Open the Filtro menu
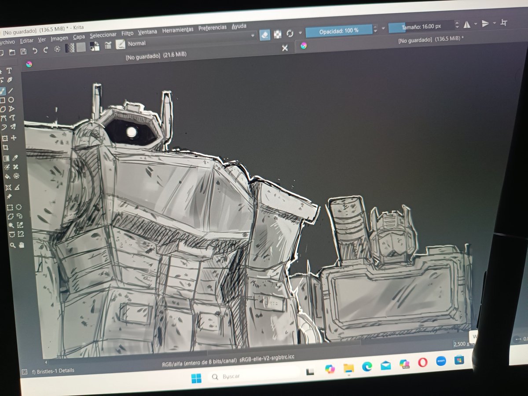The width and height of the screenshot is (528, 396). click(127, 33)
